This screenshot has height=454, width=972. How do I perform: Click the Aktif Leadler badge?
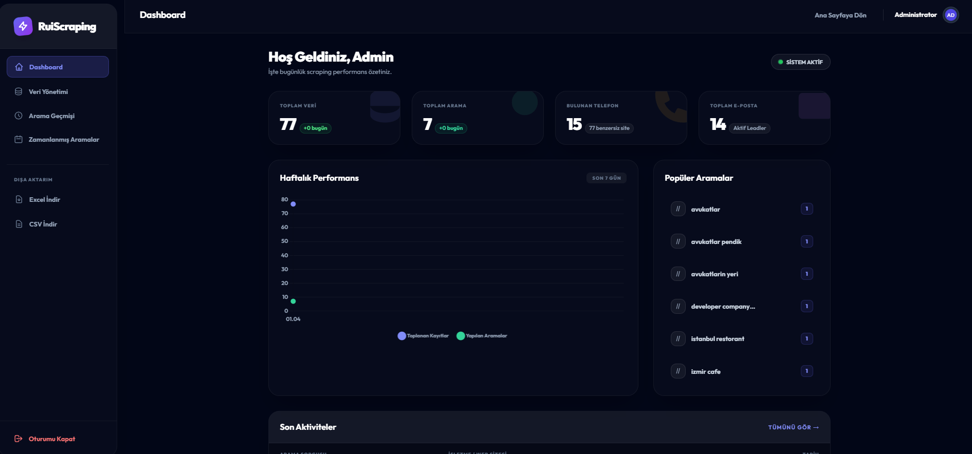[749, 128]
